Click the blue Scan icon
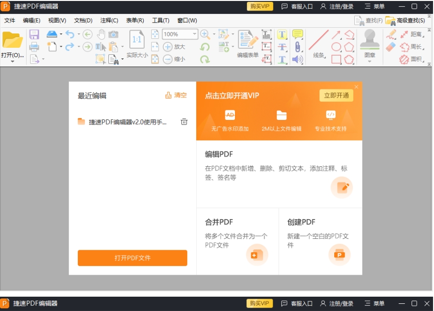This screenshot has width=434, height=311. pyautogui.click(x=52, y=34)
